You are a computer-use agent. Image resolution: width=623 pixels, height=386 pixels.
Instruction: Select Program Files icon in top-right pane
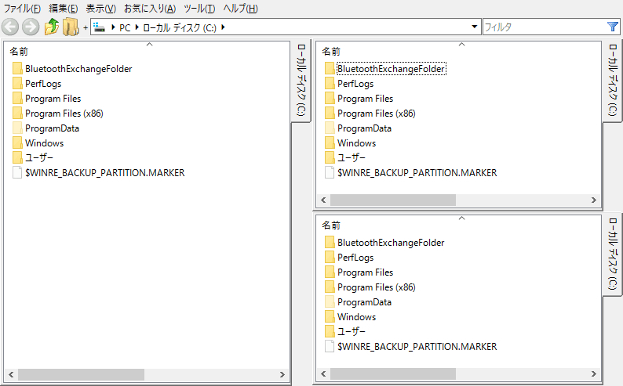pyautogui.click(x=330, y=99)
